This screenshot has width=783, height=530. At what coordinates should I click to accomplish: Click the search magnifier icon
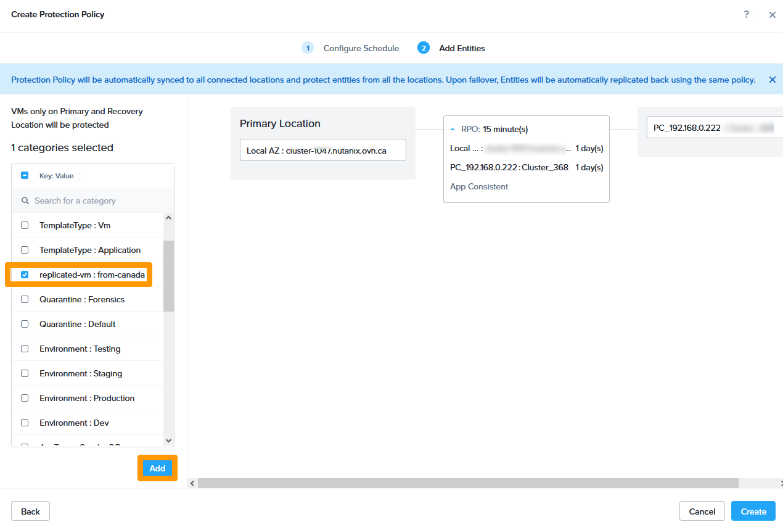pyautogui.click(x=25, y=201)
